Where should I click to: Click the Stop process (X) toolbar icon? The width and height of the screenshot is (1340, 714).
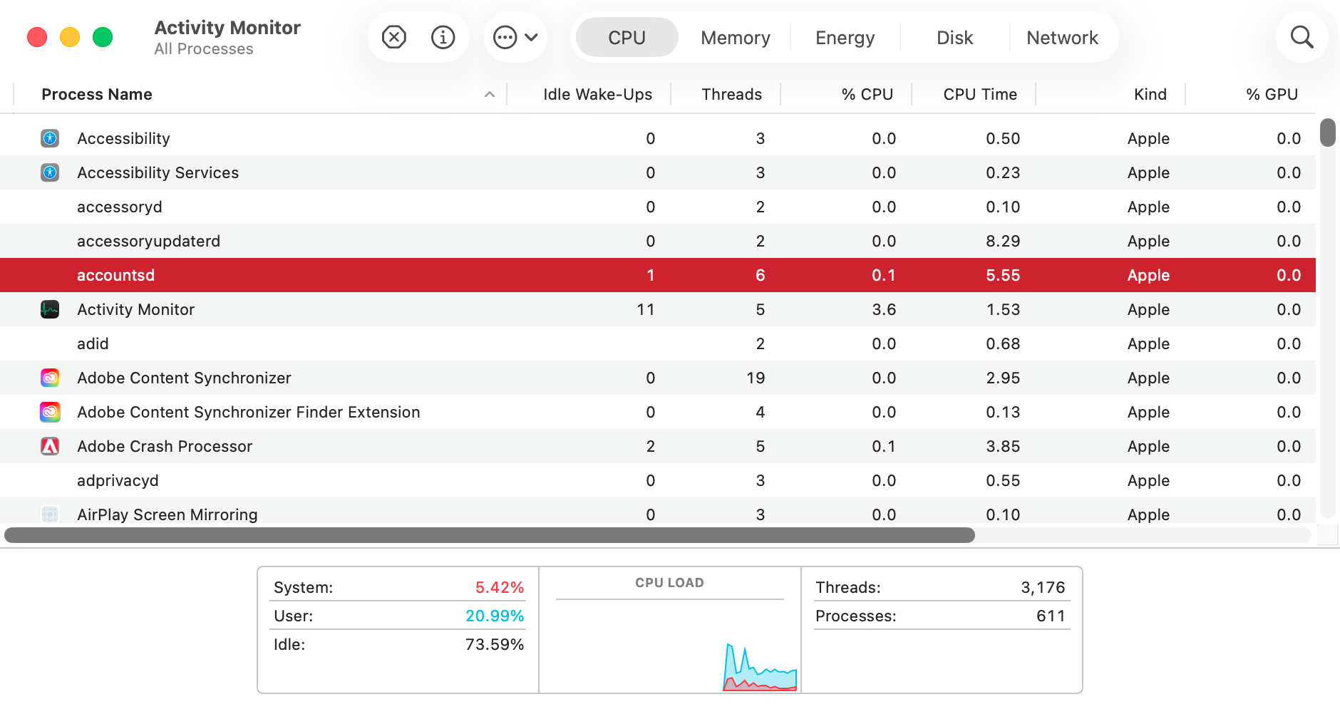coord(394,37)
